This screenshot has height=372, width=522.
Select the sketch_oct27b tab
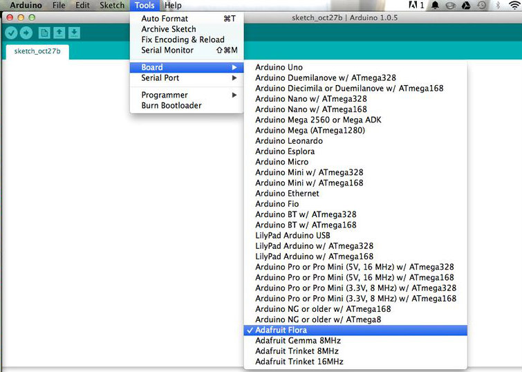(37, 51)
